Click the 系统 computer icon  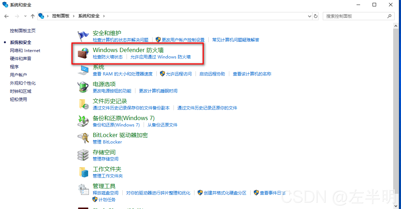pos(83,70)
